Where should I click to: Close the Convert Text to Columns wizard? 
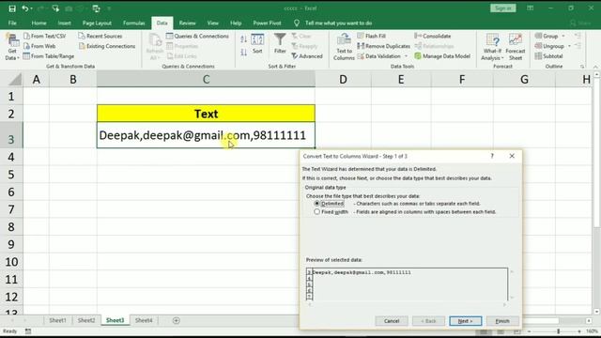[x=512, y=156]
